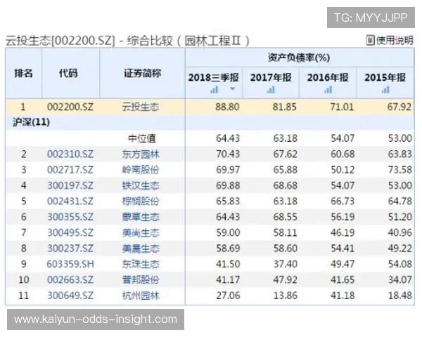This screenshot has width=422, height=337.
Task: Click value 59.00 in 美尚生态 row
Action: tap(228, 232)
